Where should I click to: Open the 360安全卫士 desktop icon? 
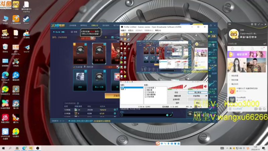click(x=5, y=90)
